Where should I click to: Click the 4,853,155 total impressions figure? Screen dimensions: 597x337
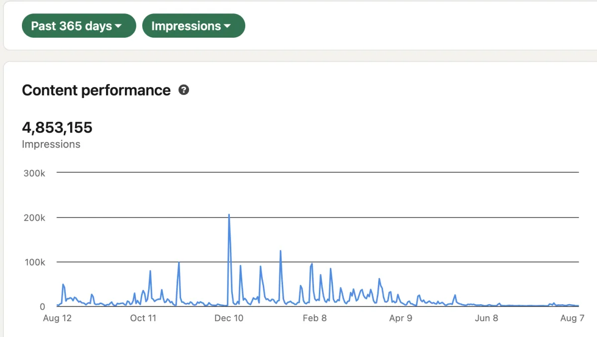tap(57, 128)
